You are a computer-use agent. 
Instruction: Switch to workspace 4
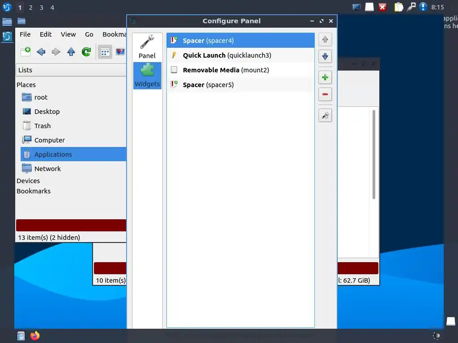52,8
